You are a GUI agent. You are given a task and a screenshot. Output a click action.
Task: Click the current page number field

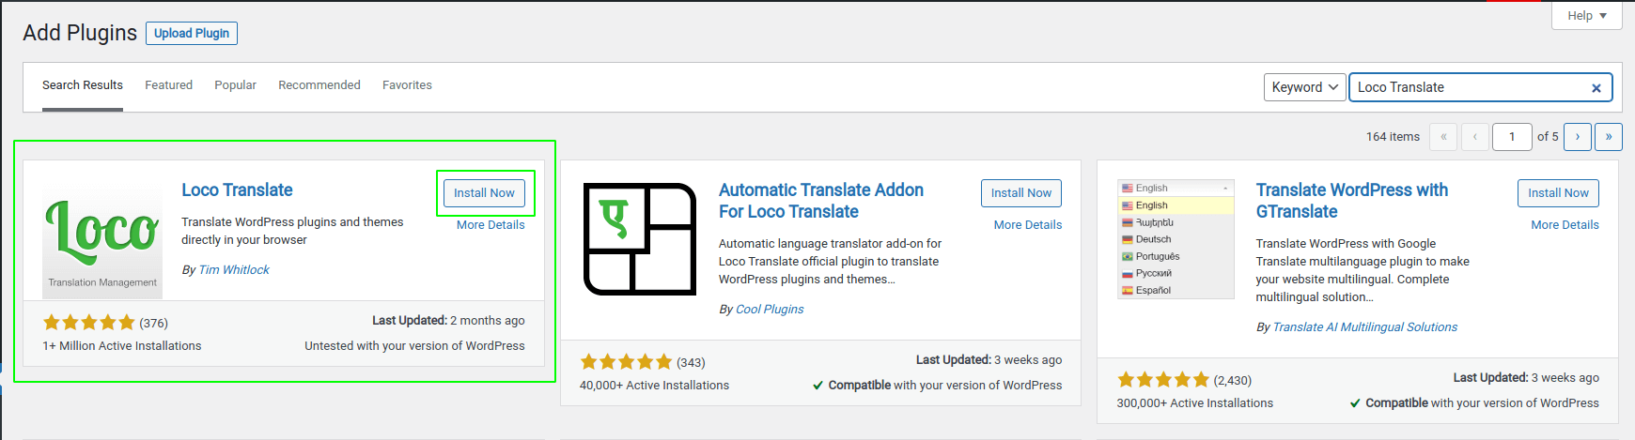(x=1512, y=137)
